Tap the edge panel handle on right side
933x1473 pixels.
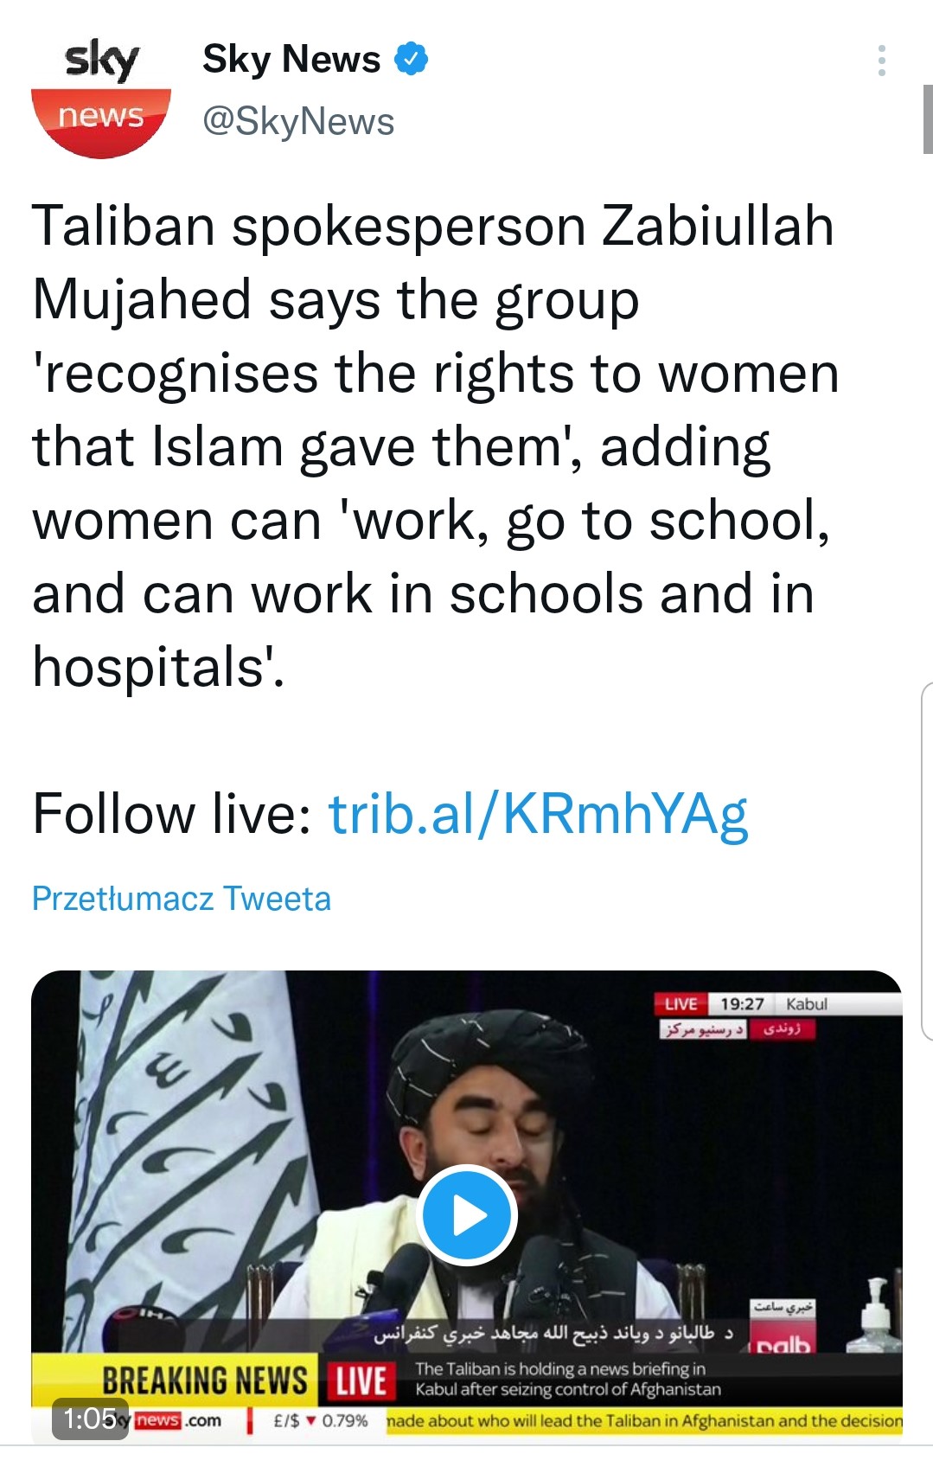point(926,861)
